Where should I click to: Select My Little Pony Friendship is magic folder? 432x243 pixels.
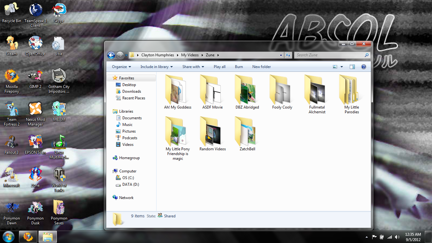coord(178,138)
